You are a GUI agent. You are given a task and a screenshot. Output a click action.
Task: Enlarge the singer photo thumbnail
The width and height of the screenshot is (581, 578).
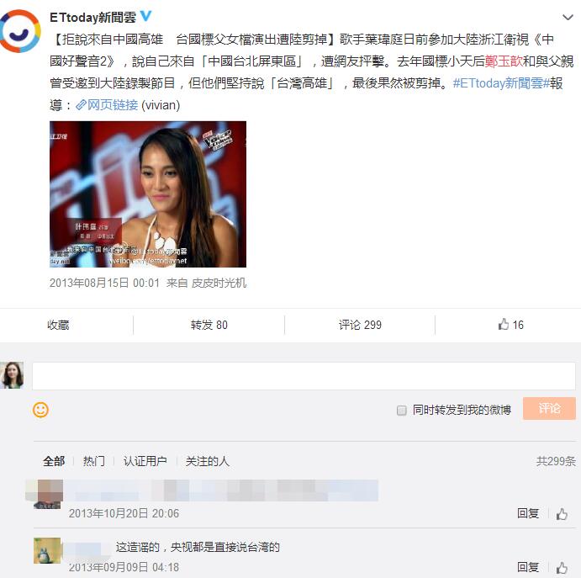coord(148,194)
